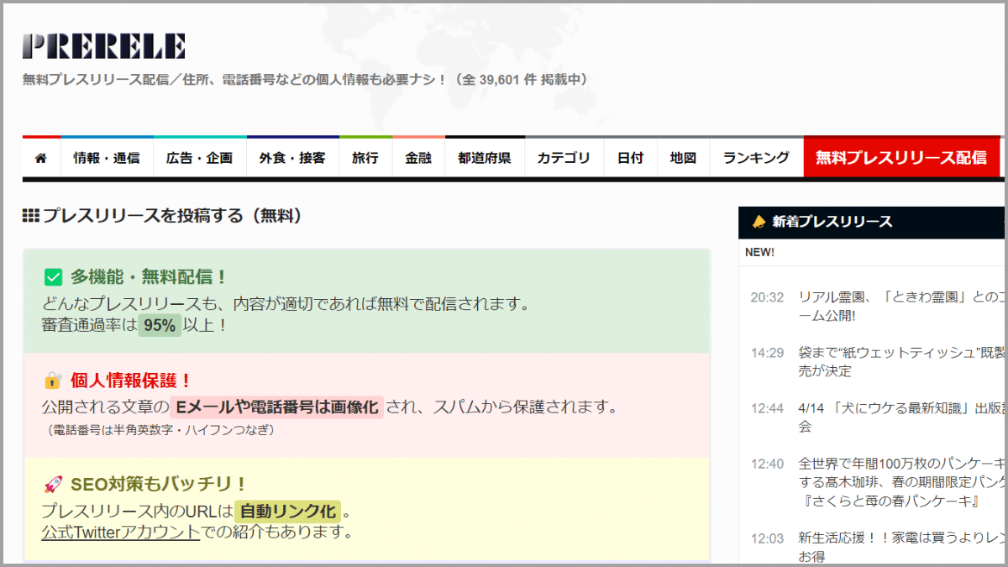Open the 広告・企画 menu
Image resolution: width=1008 pixels, height=567 pixels.
[x=199, y=156]
